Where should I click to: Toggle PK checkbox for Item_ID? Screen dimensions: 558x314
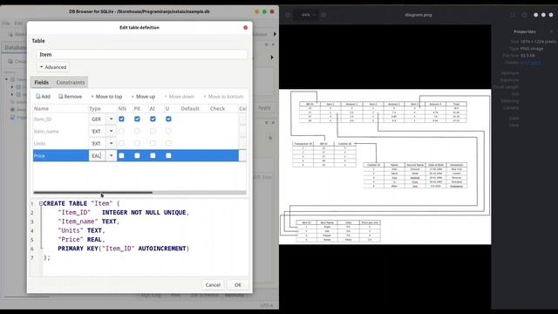pos(137,119)
